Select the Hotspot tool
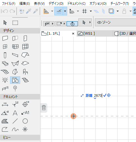 pyautogui.click(x=25, y=129)
